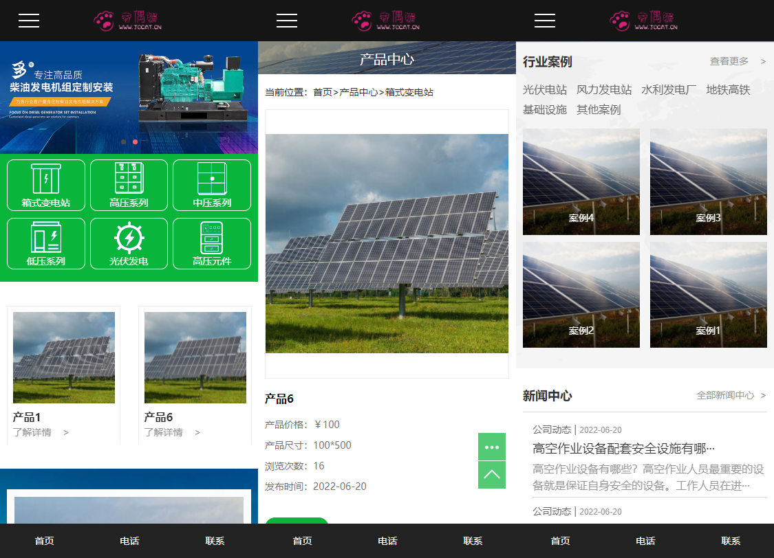This screenshot has height=558, width=774.
Task: Open hamburger menu in middle phone screen
Action: pyautogui.click(x=287, y=21)
